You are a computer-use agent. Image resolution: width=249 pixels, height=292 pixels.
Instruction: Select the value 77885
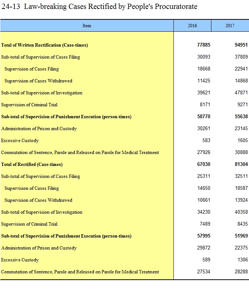click(204, 45)
